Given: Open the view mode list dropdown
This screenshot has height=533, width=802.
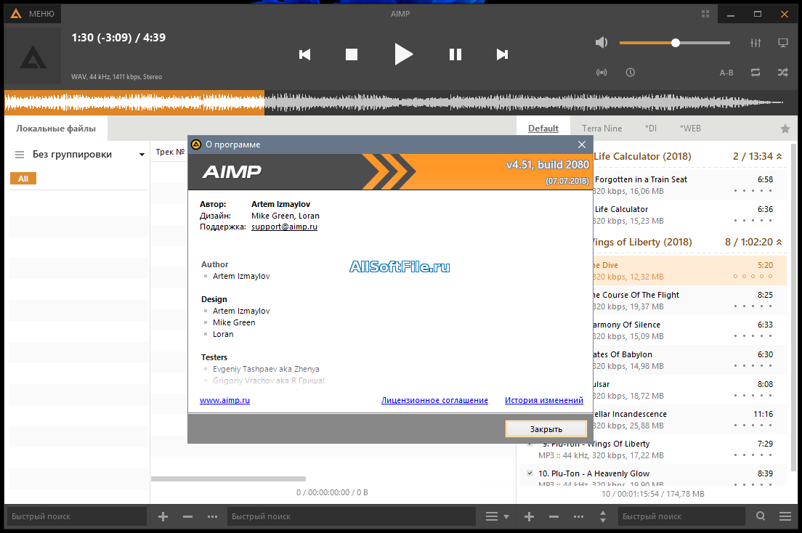Looking at the screenshot, I should click(x=497, y=516).
